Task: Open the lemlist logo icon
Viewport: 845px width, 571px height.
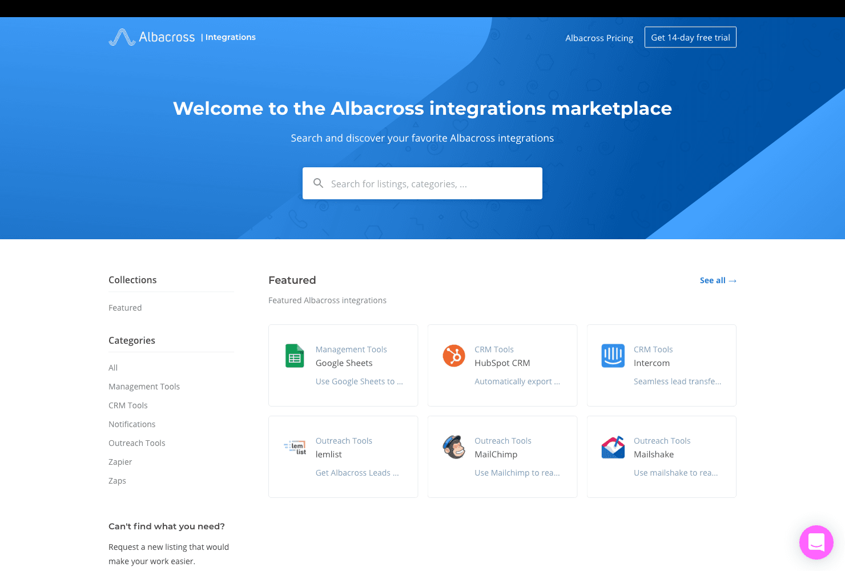Action: click(x=295, y=447)
